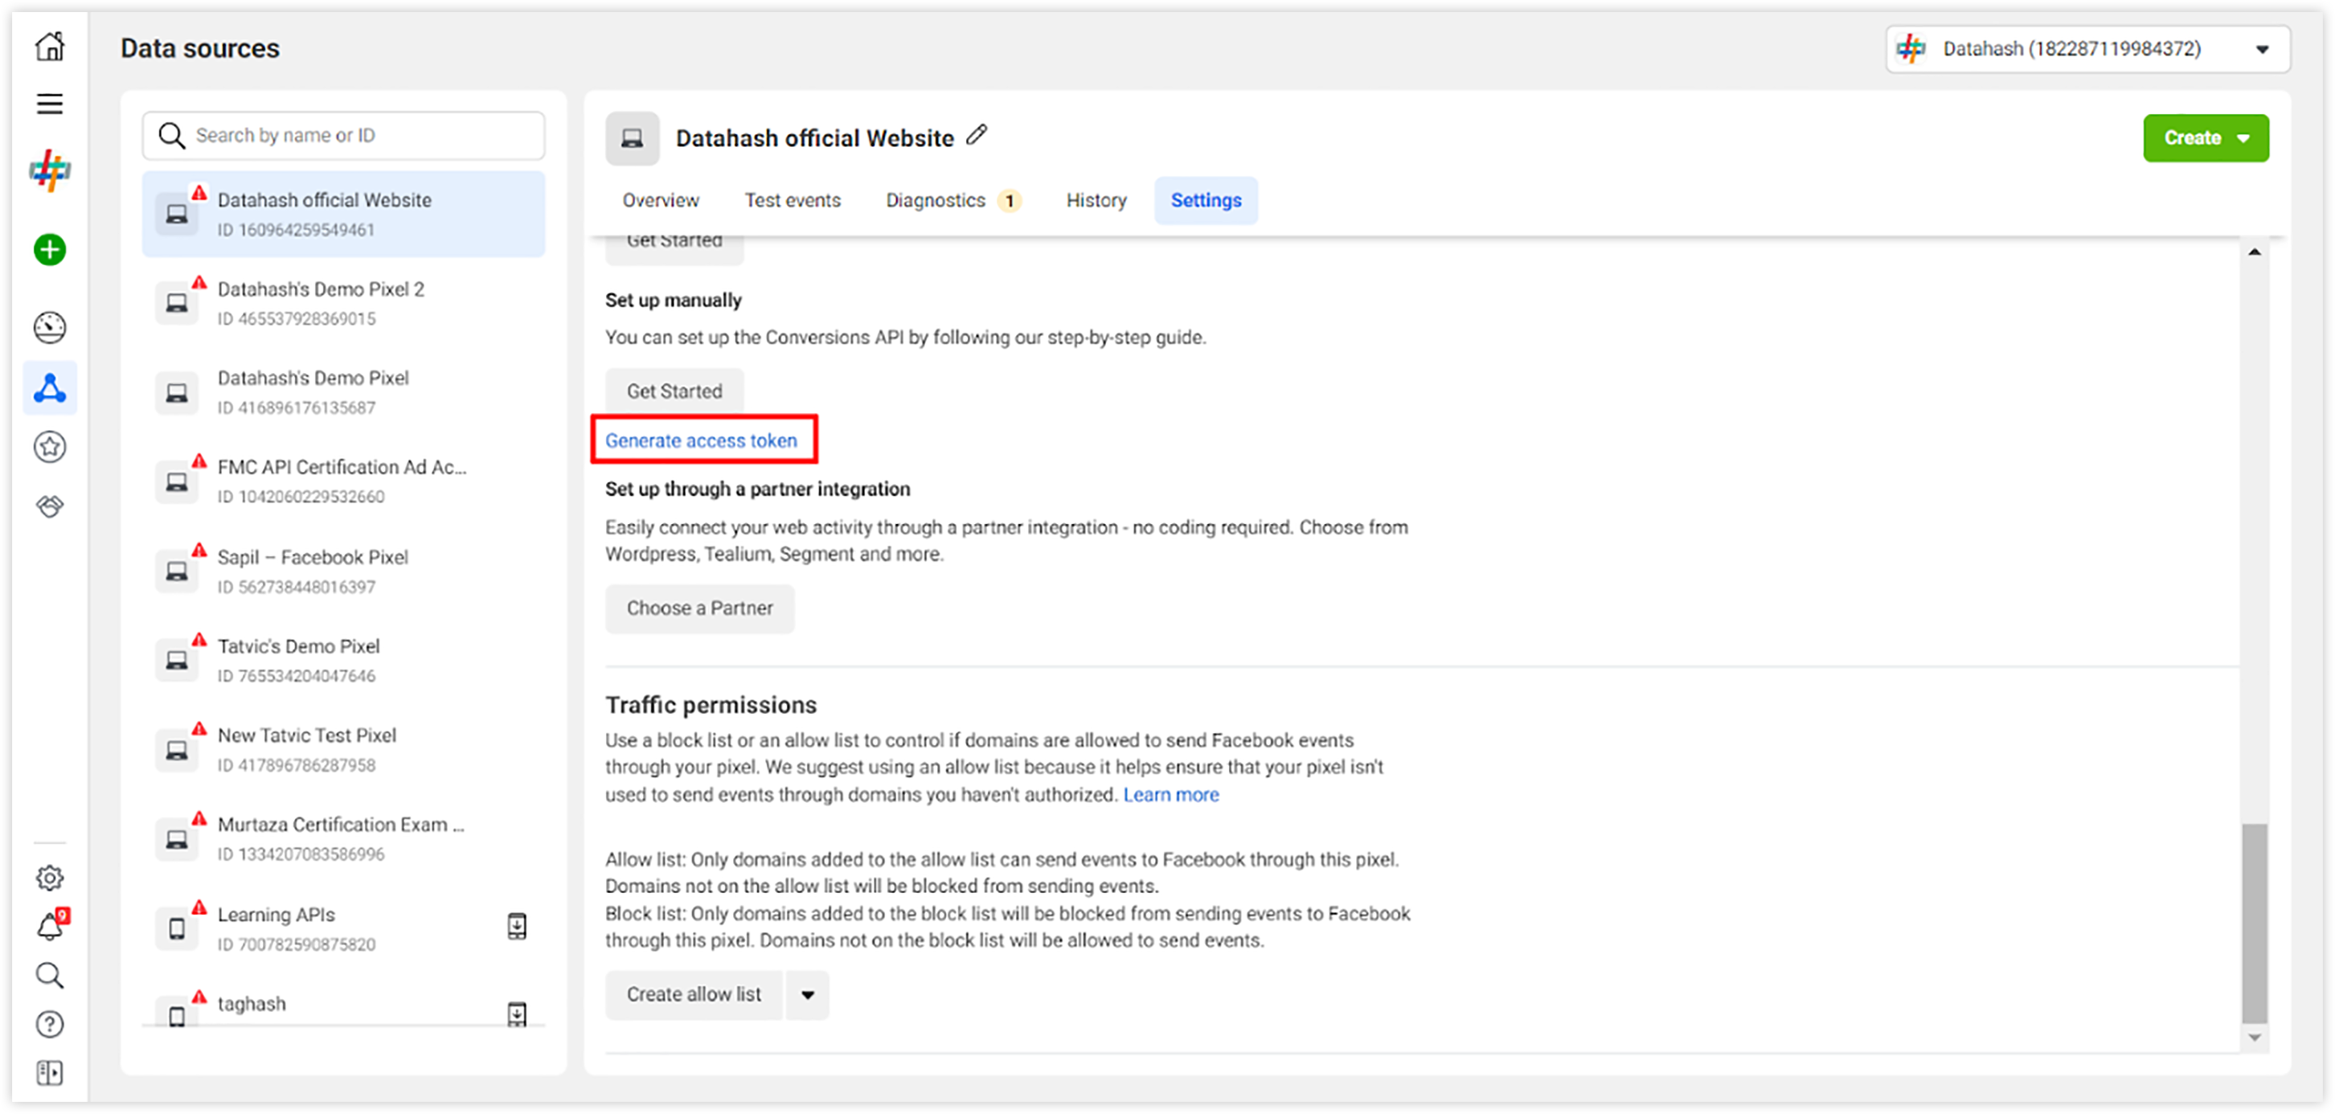Click the scrollbar down arrow
This screenshot has width=2335, height=1114.
[x=2255, y=1038]
